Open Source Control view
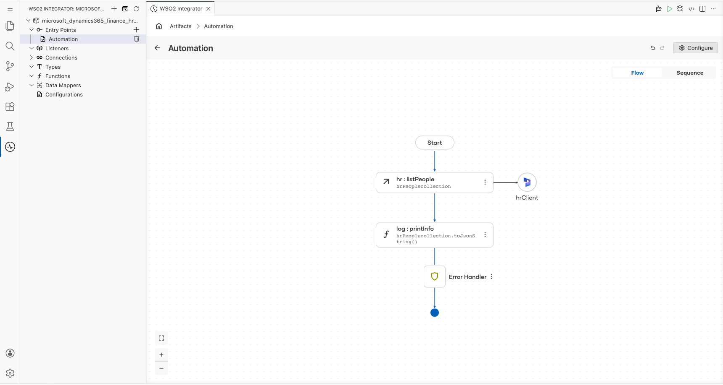This screenshot has height=385, width=723. (10, 66)
